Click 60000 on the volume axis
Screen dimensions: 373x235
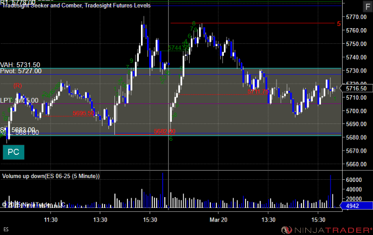pos(354,180)
